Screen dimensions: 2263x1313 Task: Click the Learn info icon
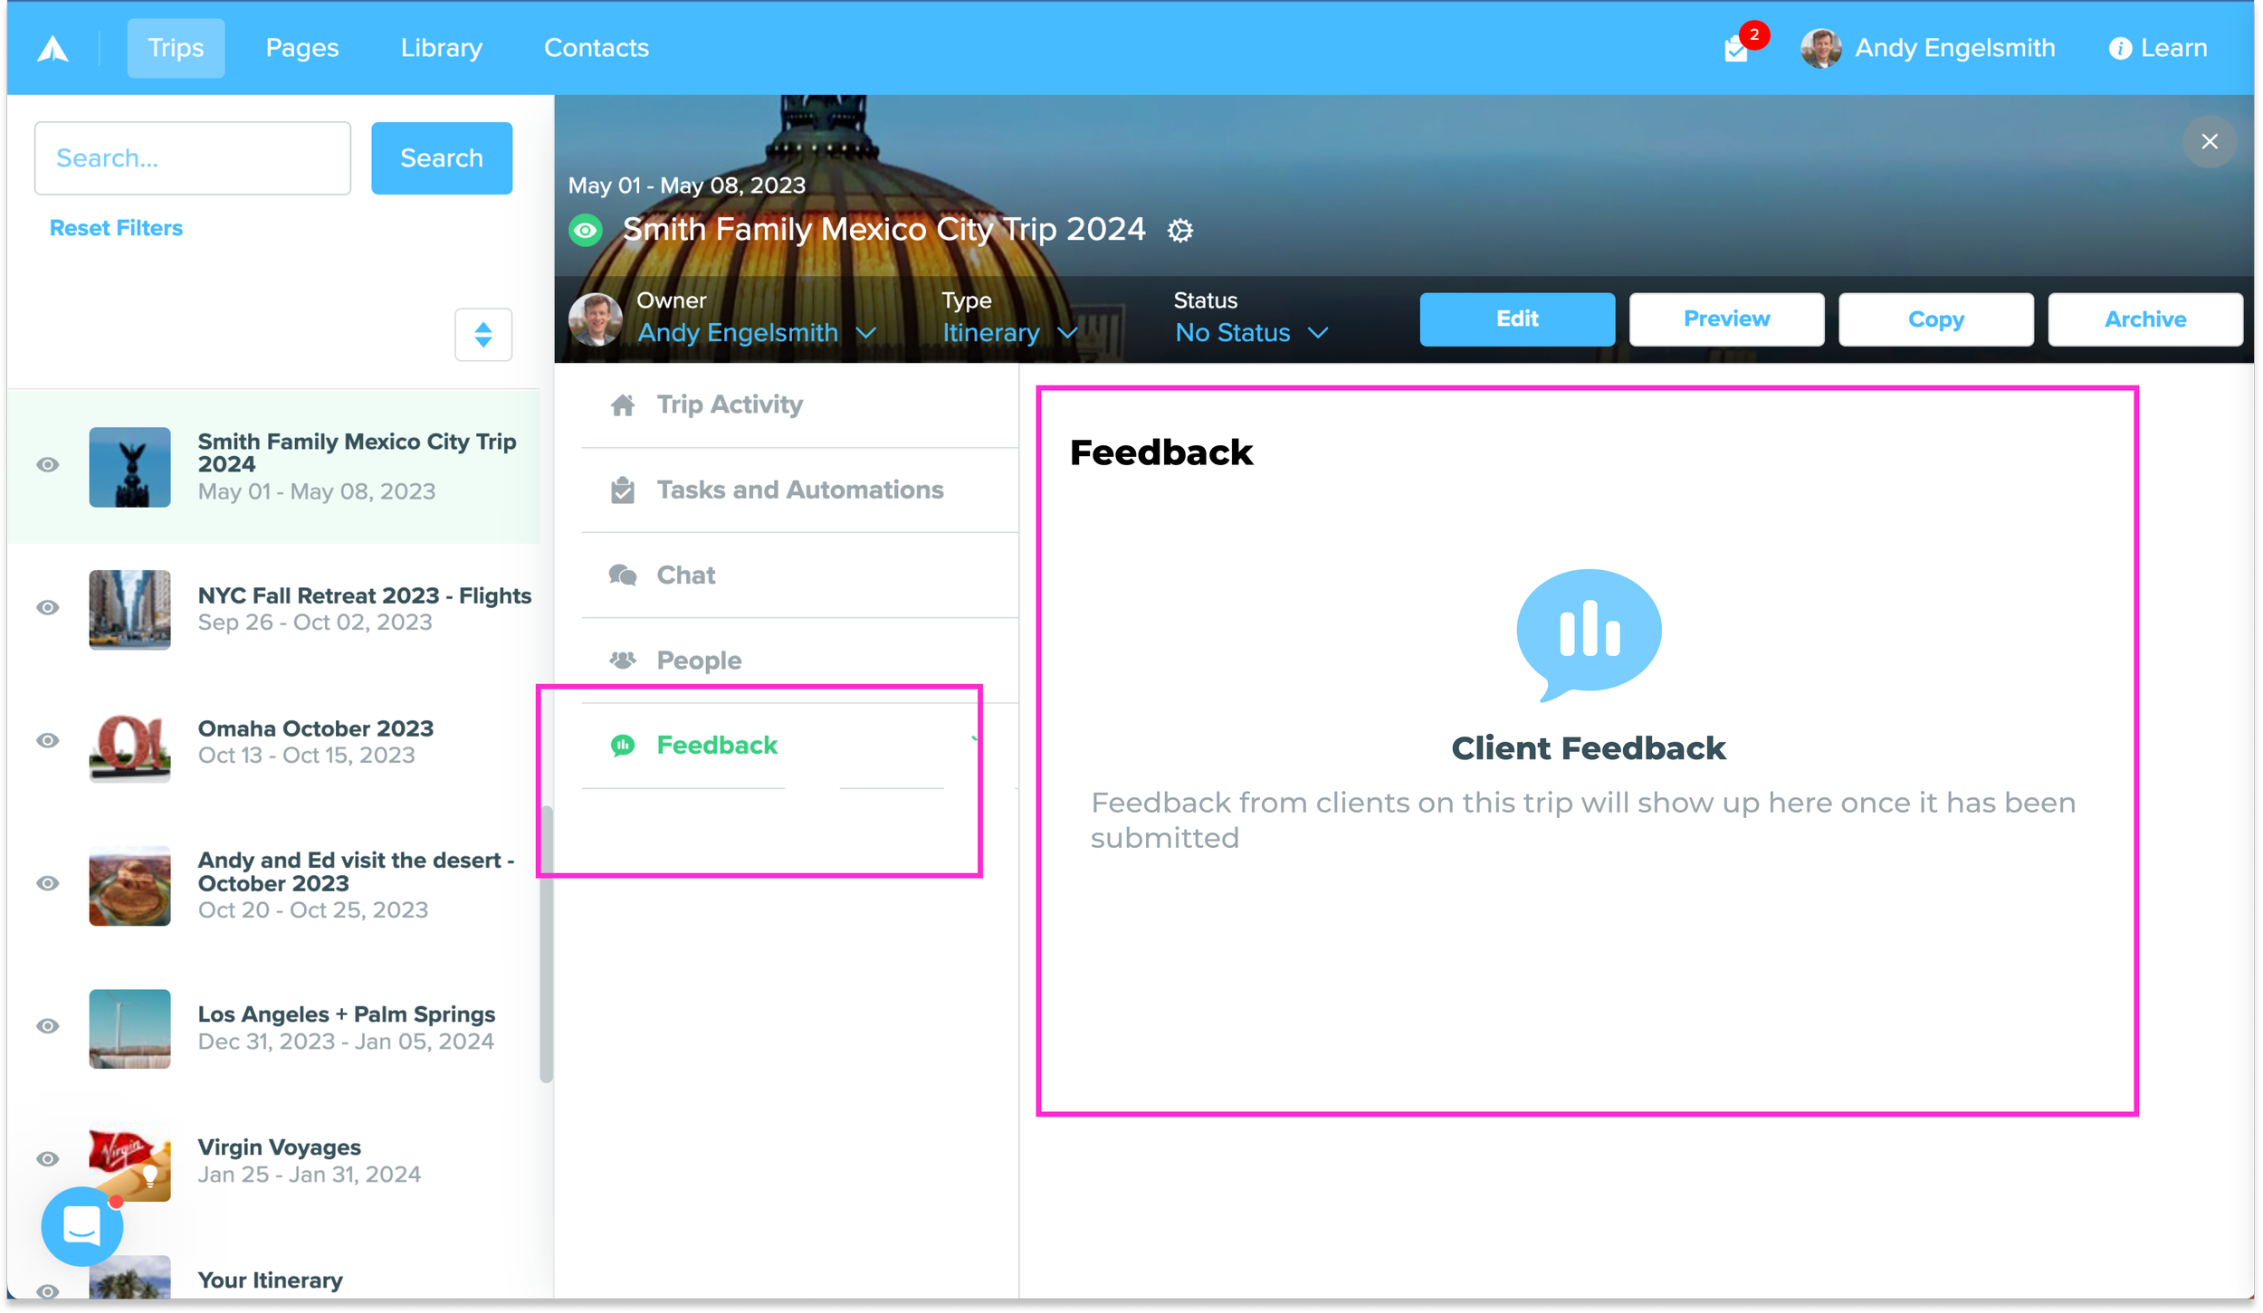pos(2120,48)
